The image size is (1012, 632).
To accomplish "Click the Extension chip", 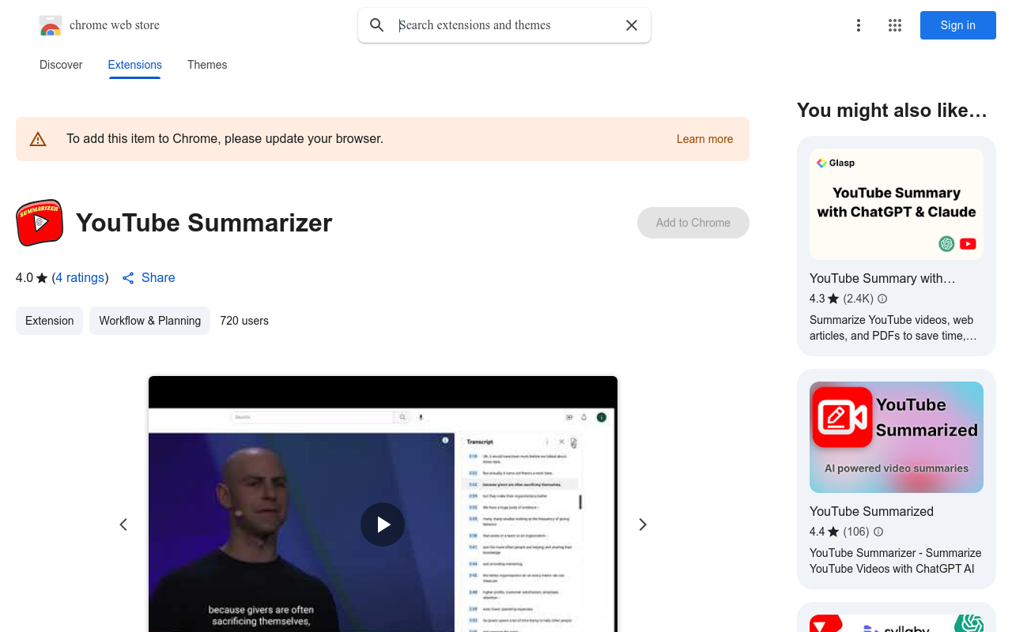I will pos(49,321).
